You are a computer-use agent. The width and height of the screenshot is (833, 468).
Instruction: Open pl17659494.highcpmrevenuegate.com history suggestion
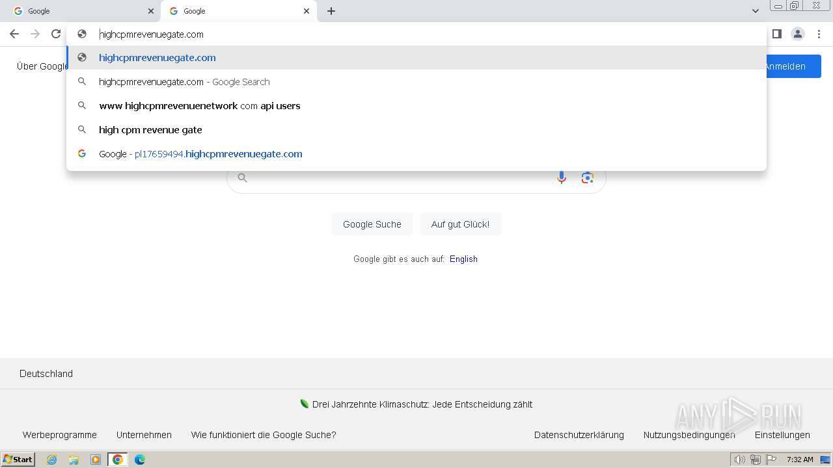tap(416, 154)
